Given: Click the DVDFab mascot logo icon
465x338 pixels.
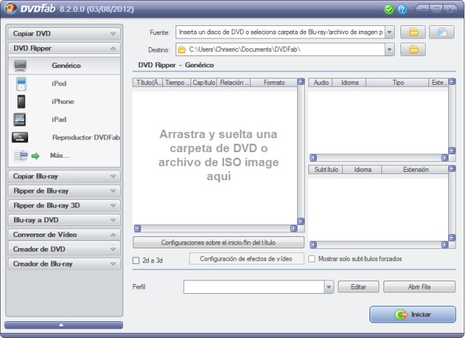Looking at the screenshot, I should tap(11, 8).
